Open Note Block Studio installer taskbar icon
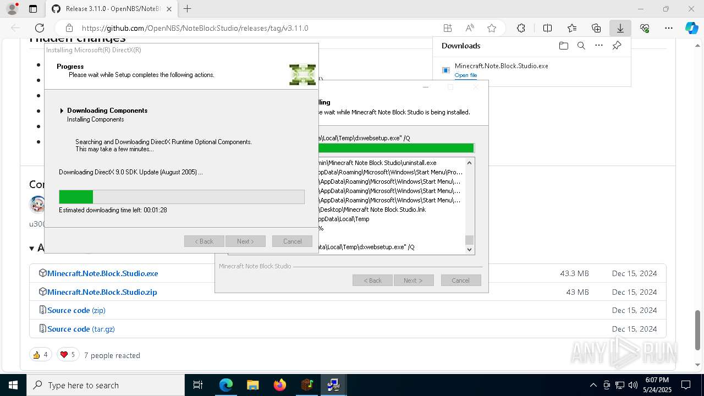This screenshot has width=704, height=396. [x=307, y=385]
